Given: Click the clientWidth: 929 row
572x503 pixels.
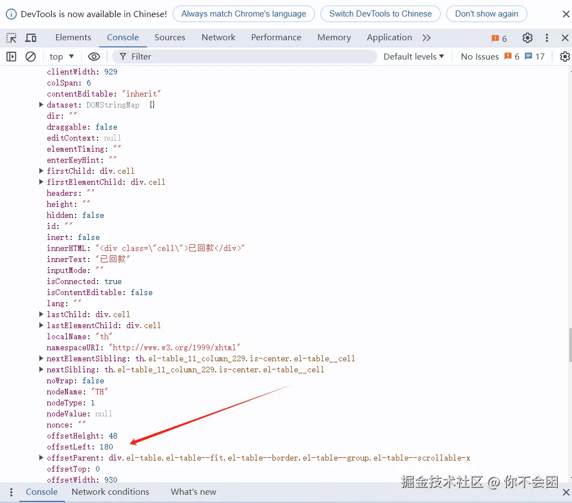Looking at the screenshot, I should point(82,72).
